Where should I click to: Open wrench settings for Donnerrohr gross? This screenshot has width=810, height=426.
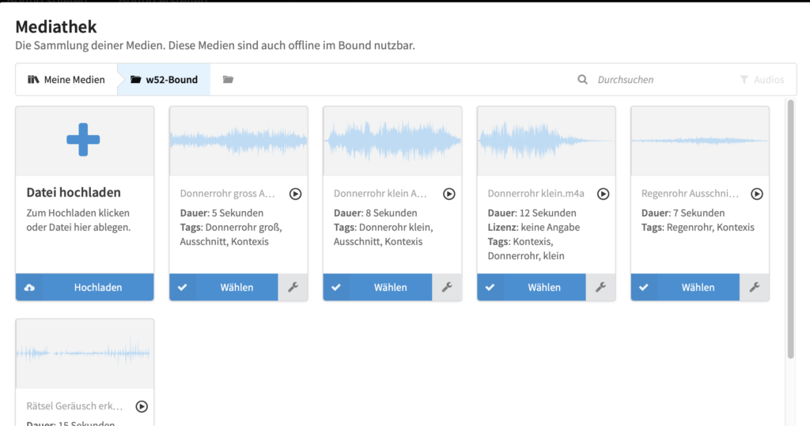tap(293, 288)
